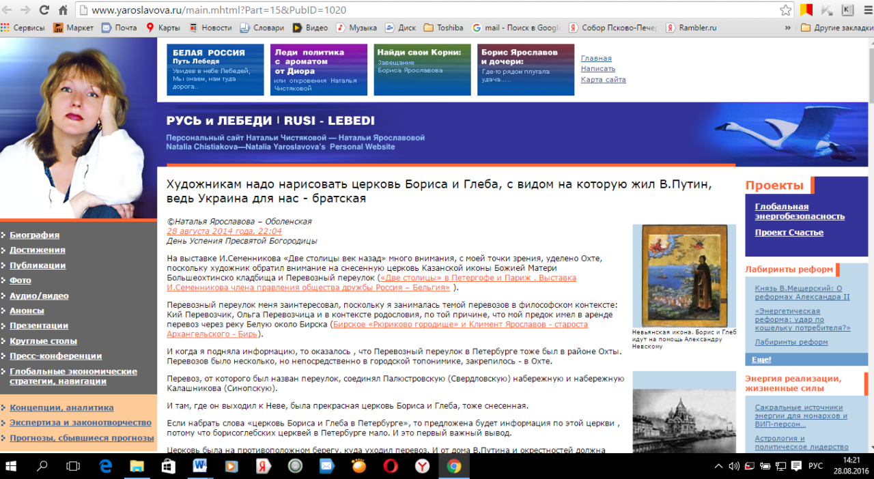Screen dimensions: 874x479
Task: Open Концепции, аналитика in the left menu
Action: pos(61,407)
